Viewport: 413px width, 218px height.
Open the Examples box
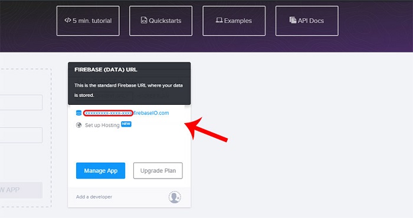(234, 21)
